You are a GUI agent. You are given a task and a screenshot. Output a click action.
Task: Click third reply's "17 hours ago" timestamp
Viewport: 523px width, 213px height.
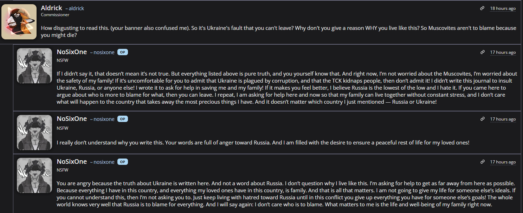coord(503,162)
